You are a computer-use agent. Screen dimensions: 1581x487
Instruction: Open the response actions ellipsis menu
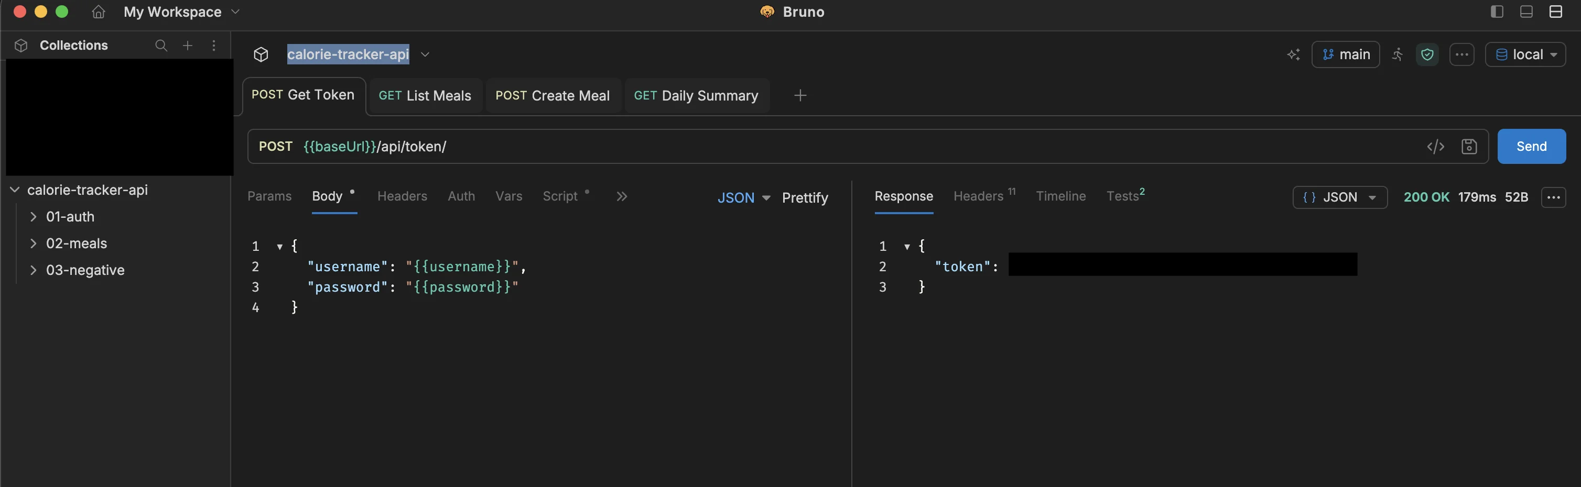click(x=1553, y=197)
